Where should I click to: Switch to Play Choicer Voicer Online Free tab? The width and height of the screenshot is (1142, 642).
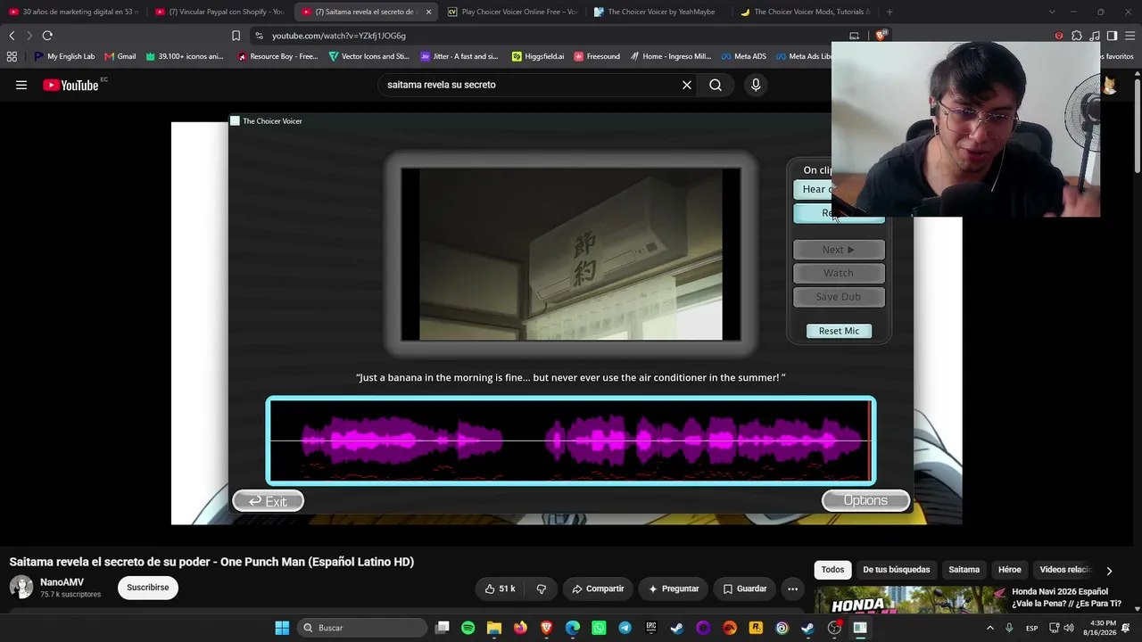coord(512,12)
